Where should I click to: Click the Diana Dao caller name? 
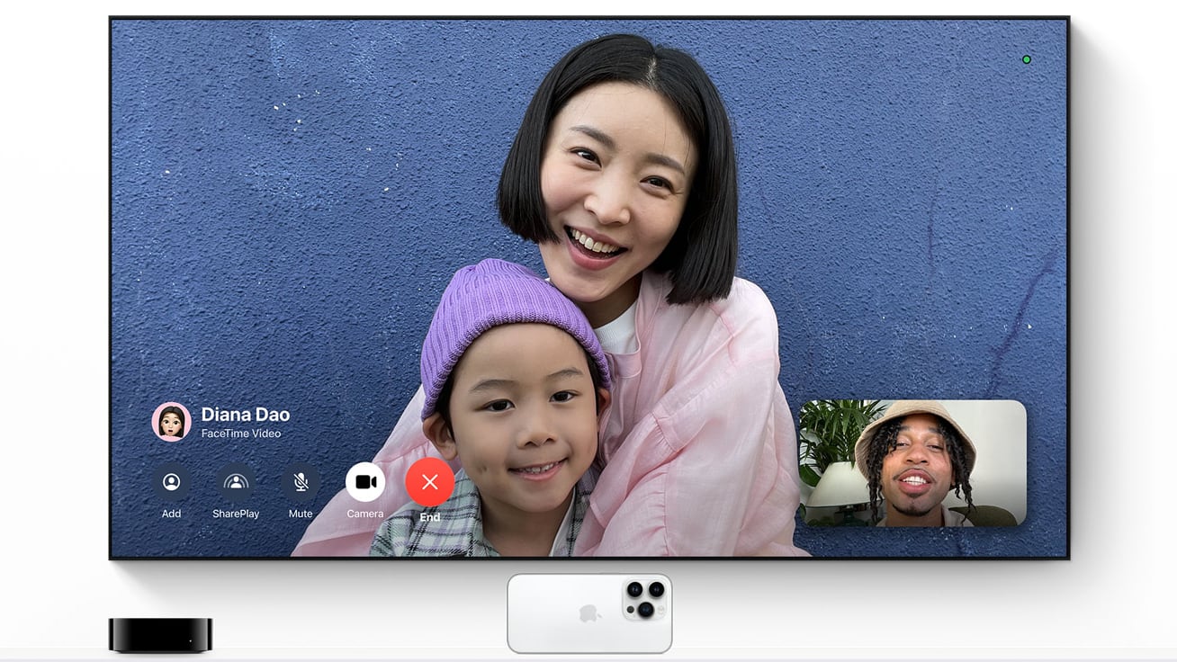[x=245, y=415]
